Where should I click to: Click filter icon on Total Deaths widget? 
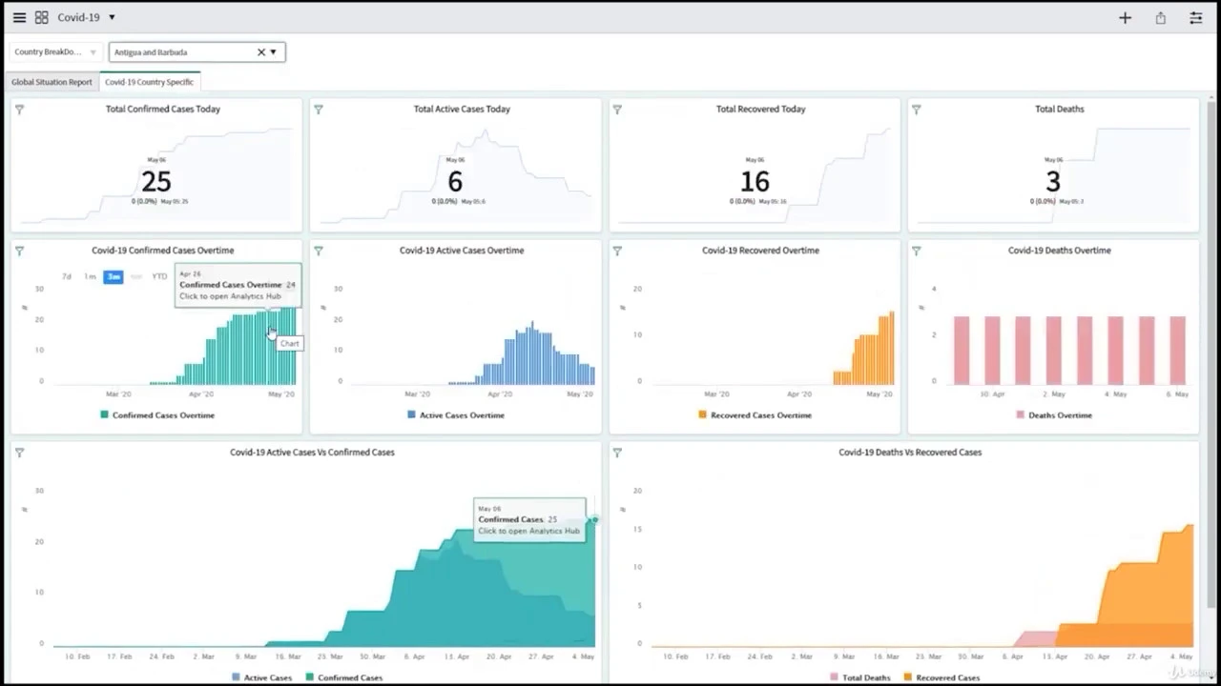point(916,110)
